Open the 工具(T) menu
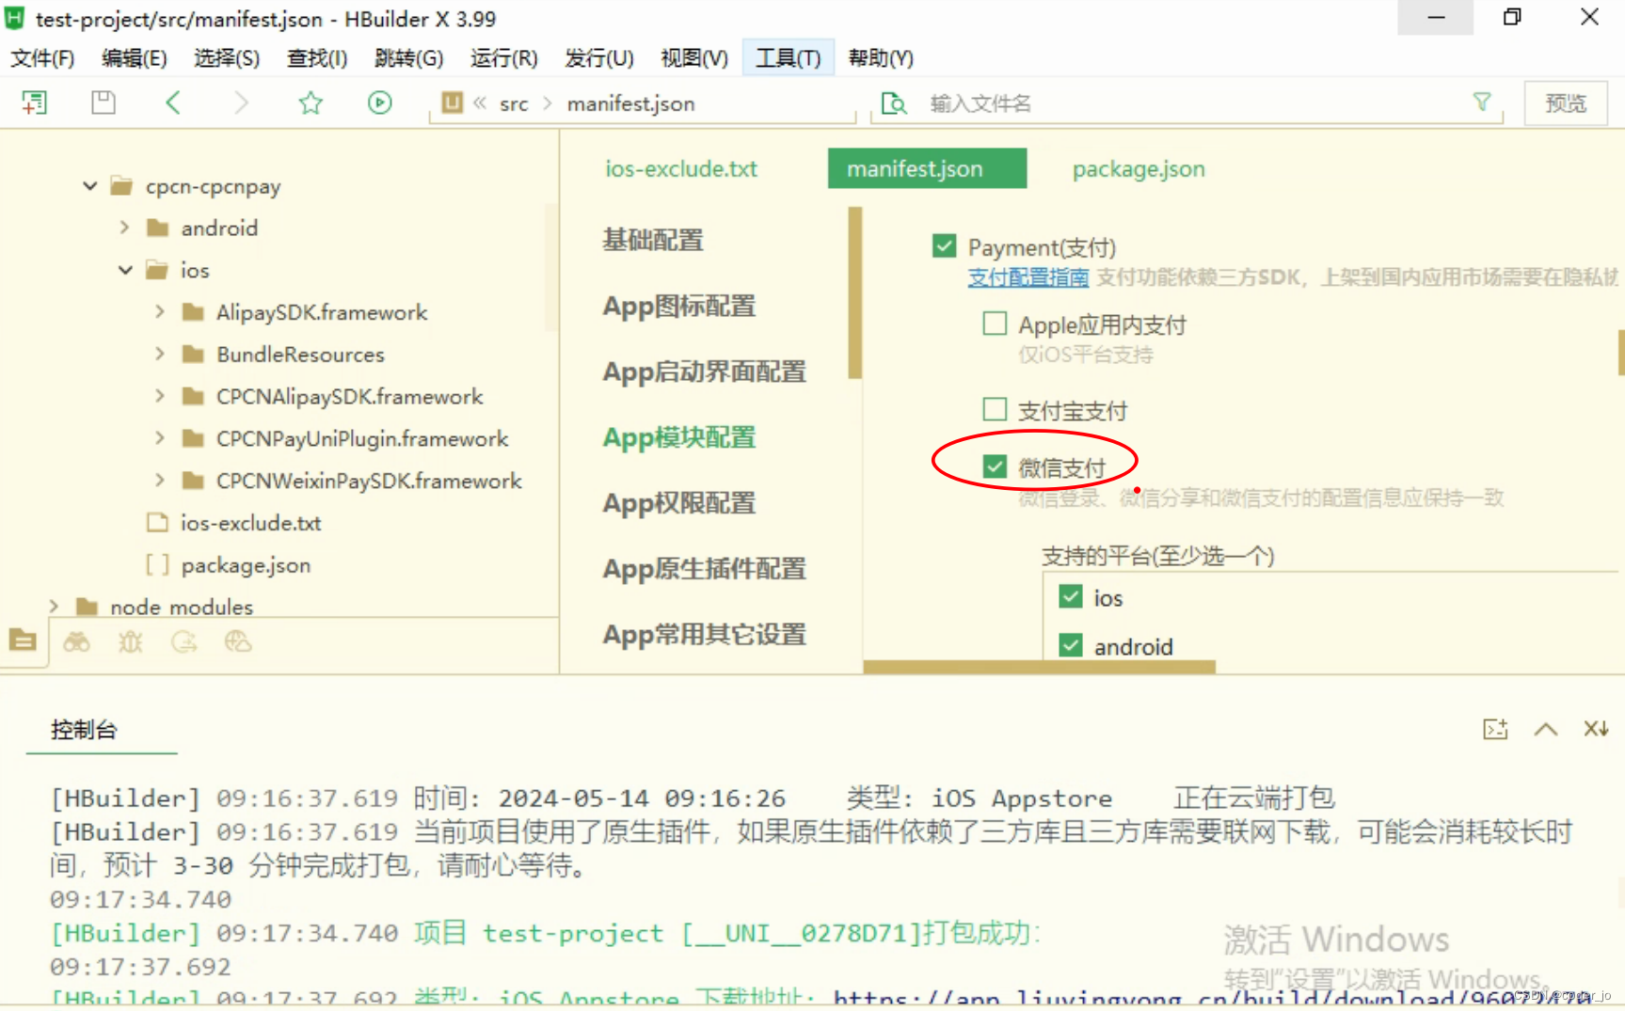The height and width of the screenshot is (1011, 1625). 789,58
